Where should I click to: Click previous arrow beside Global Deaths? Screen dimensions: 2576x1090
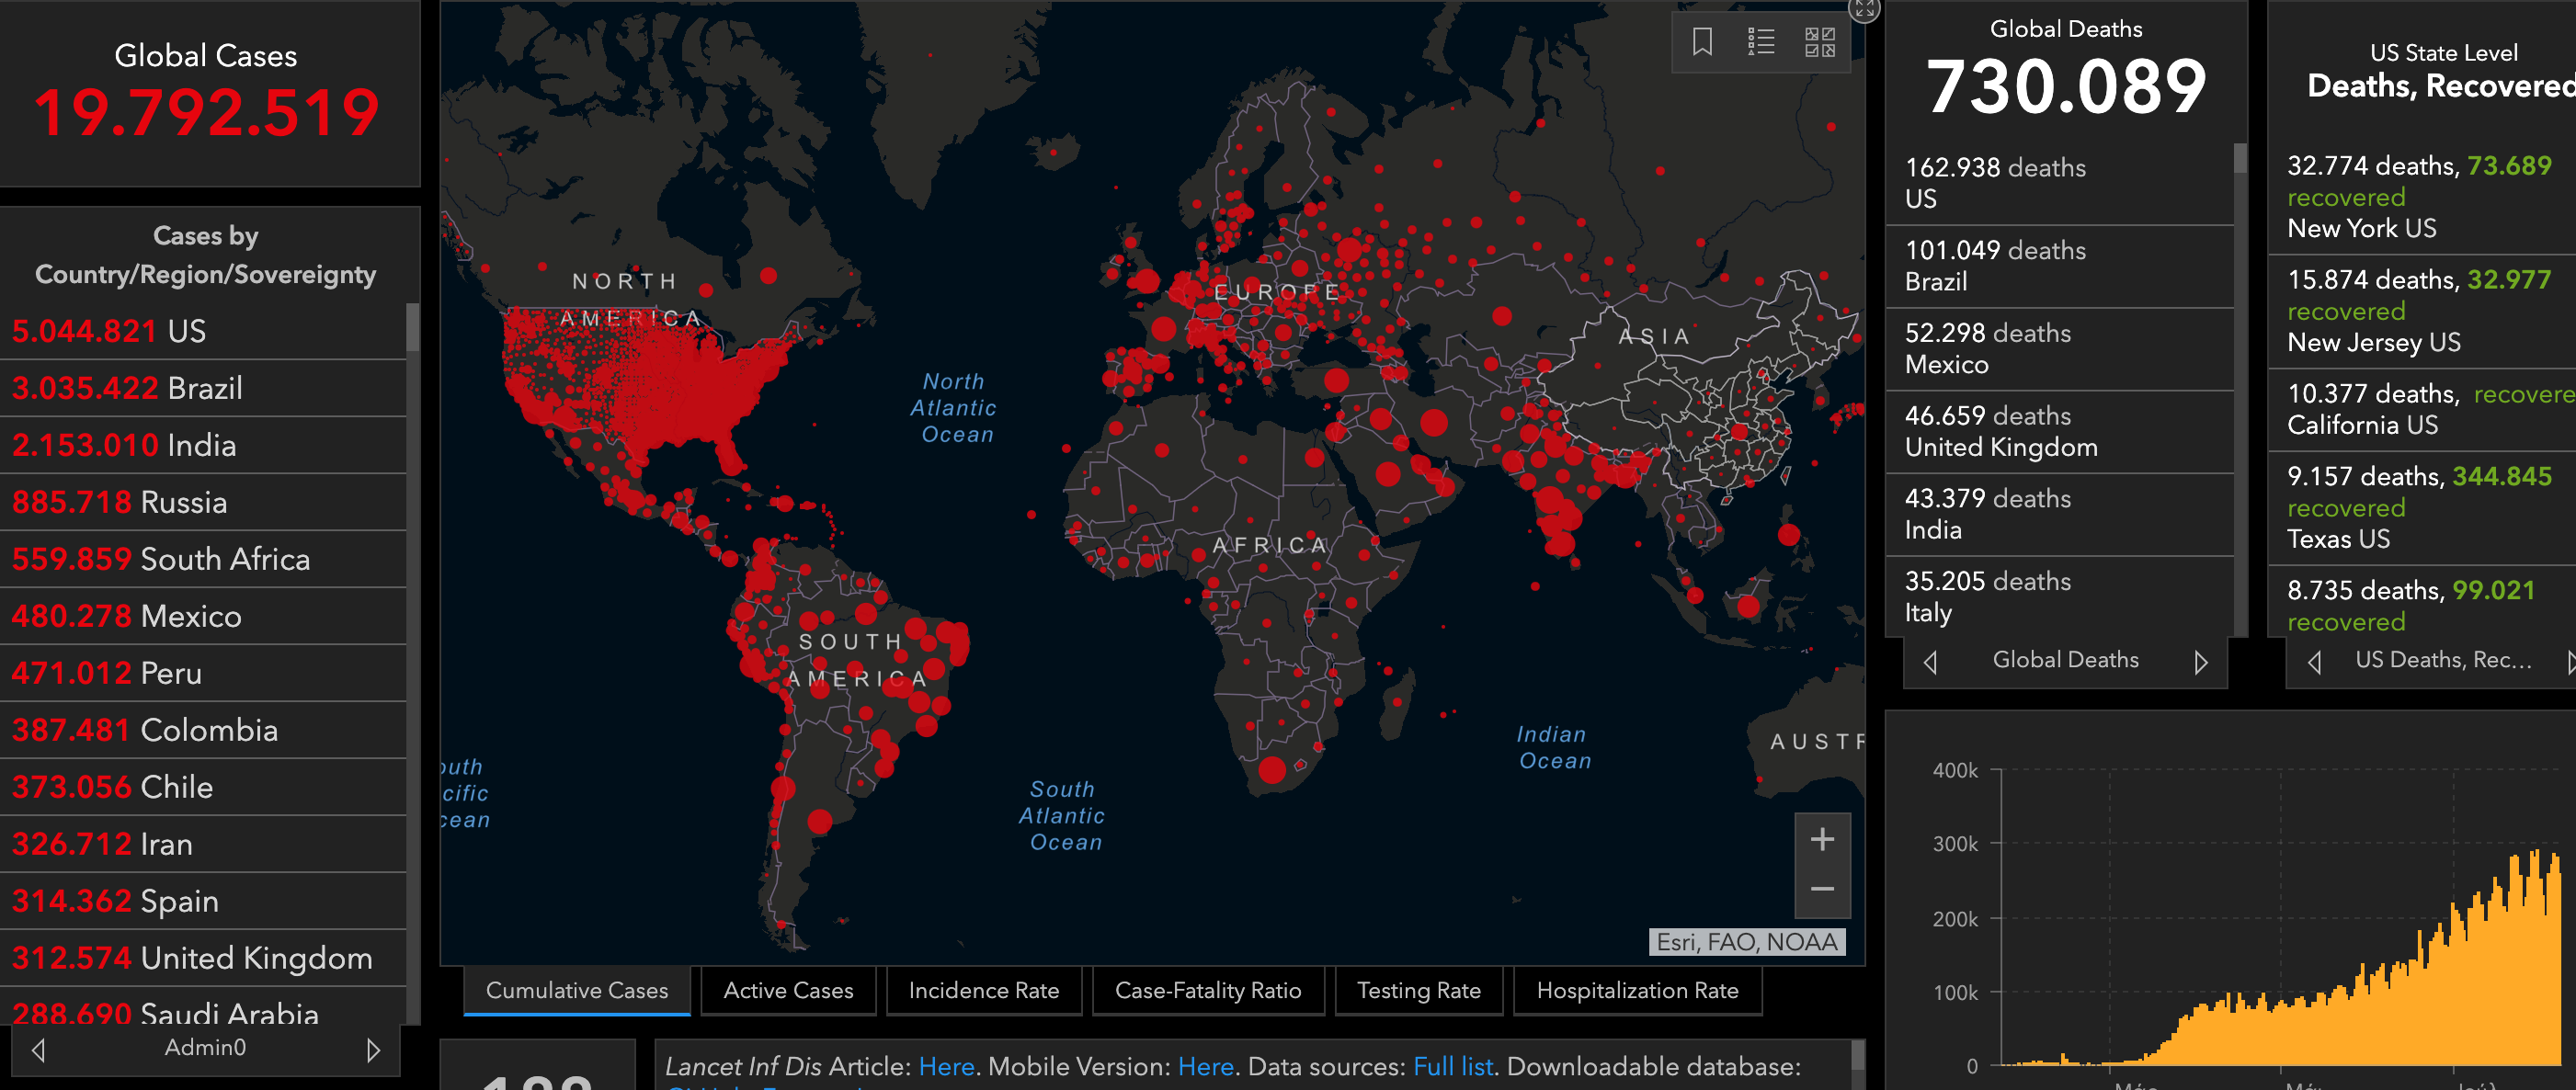1931,662
